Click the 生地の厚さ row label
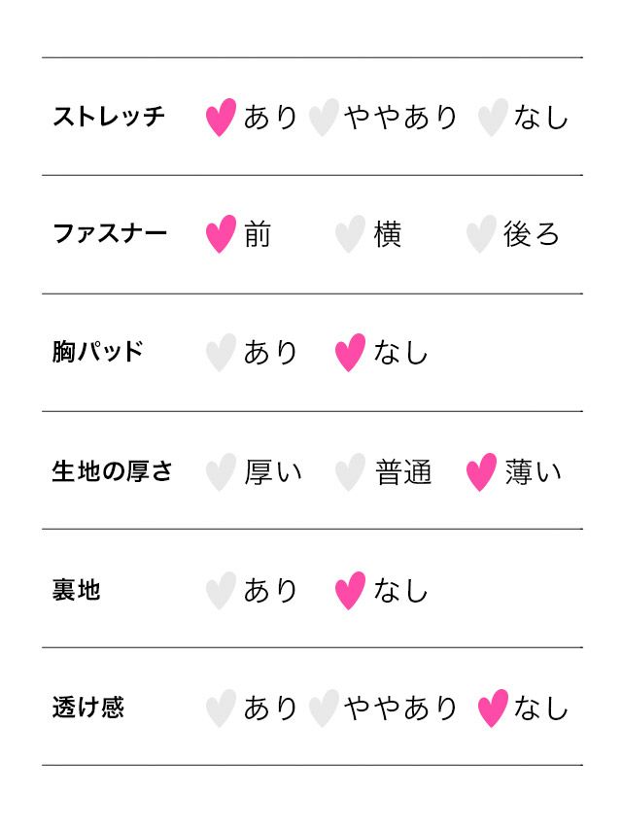622x830 pixels. [x=112, y=472]
